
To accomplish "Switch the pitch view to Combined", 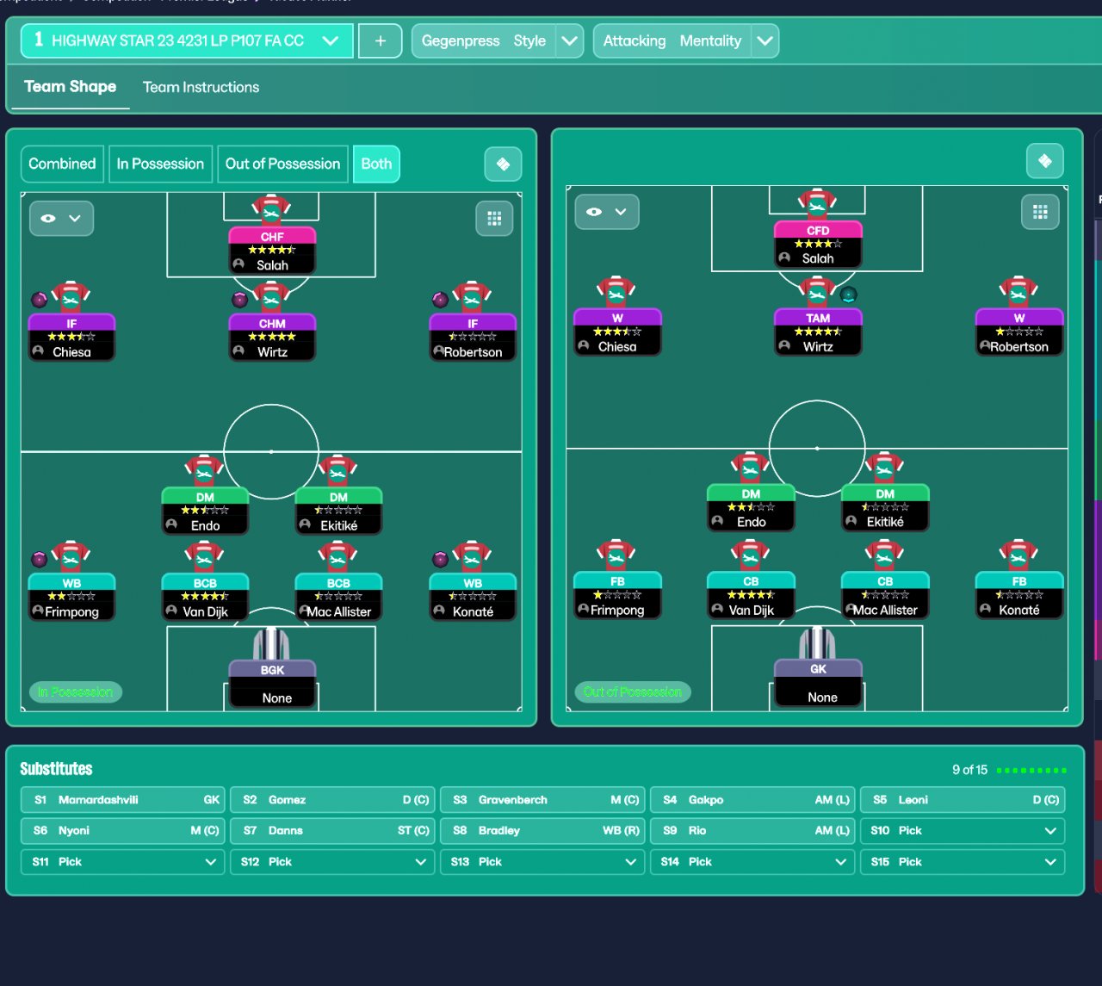I will click(62, 164).
